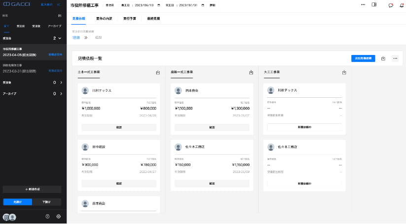
Task: Open the calendar picker for 着工日
Action: (159, 4)
